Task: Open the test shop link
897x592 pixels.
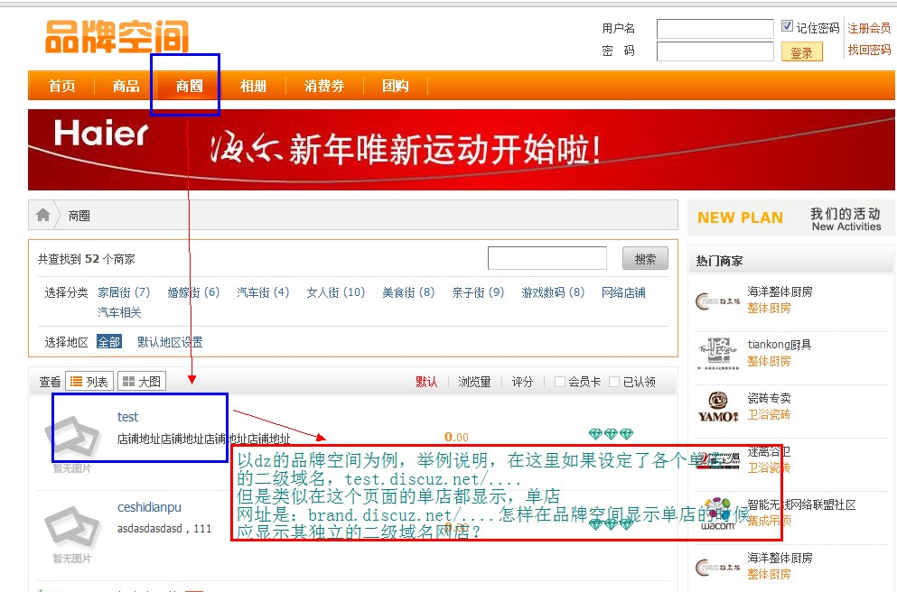Action: coord(127,417)
